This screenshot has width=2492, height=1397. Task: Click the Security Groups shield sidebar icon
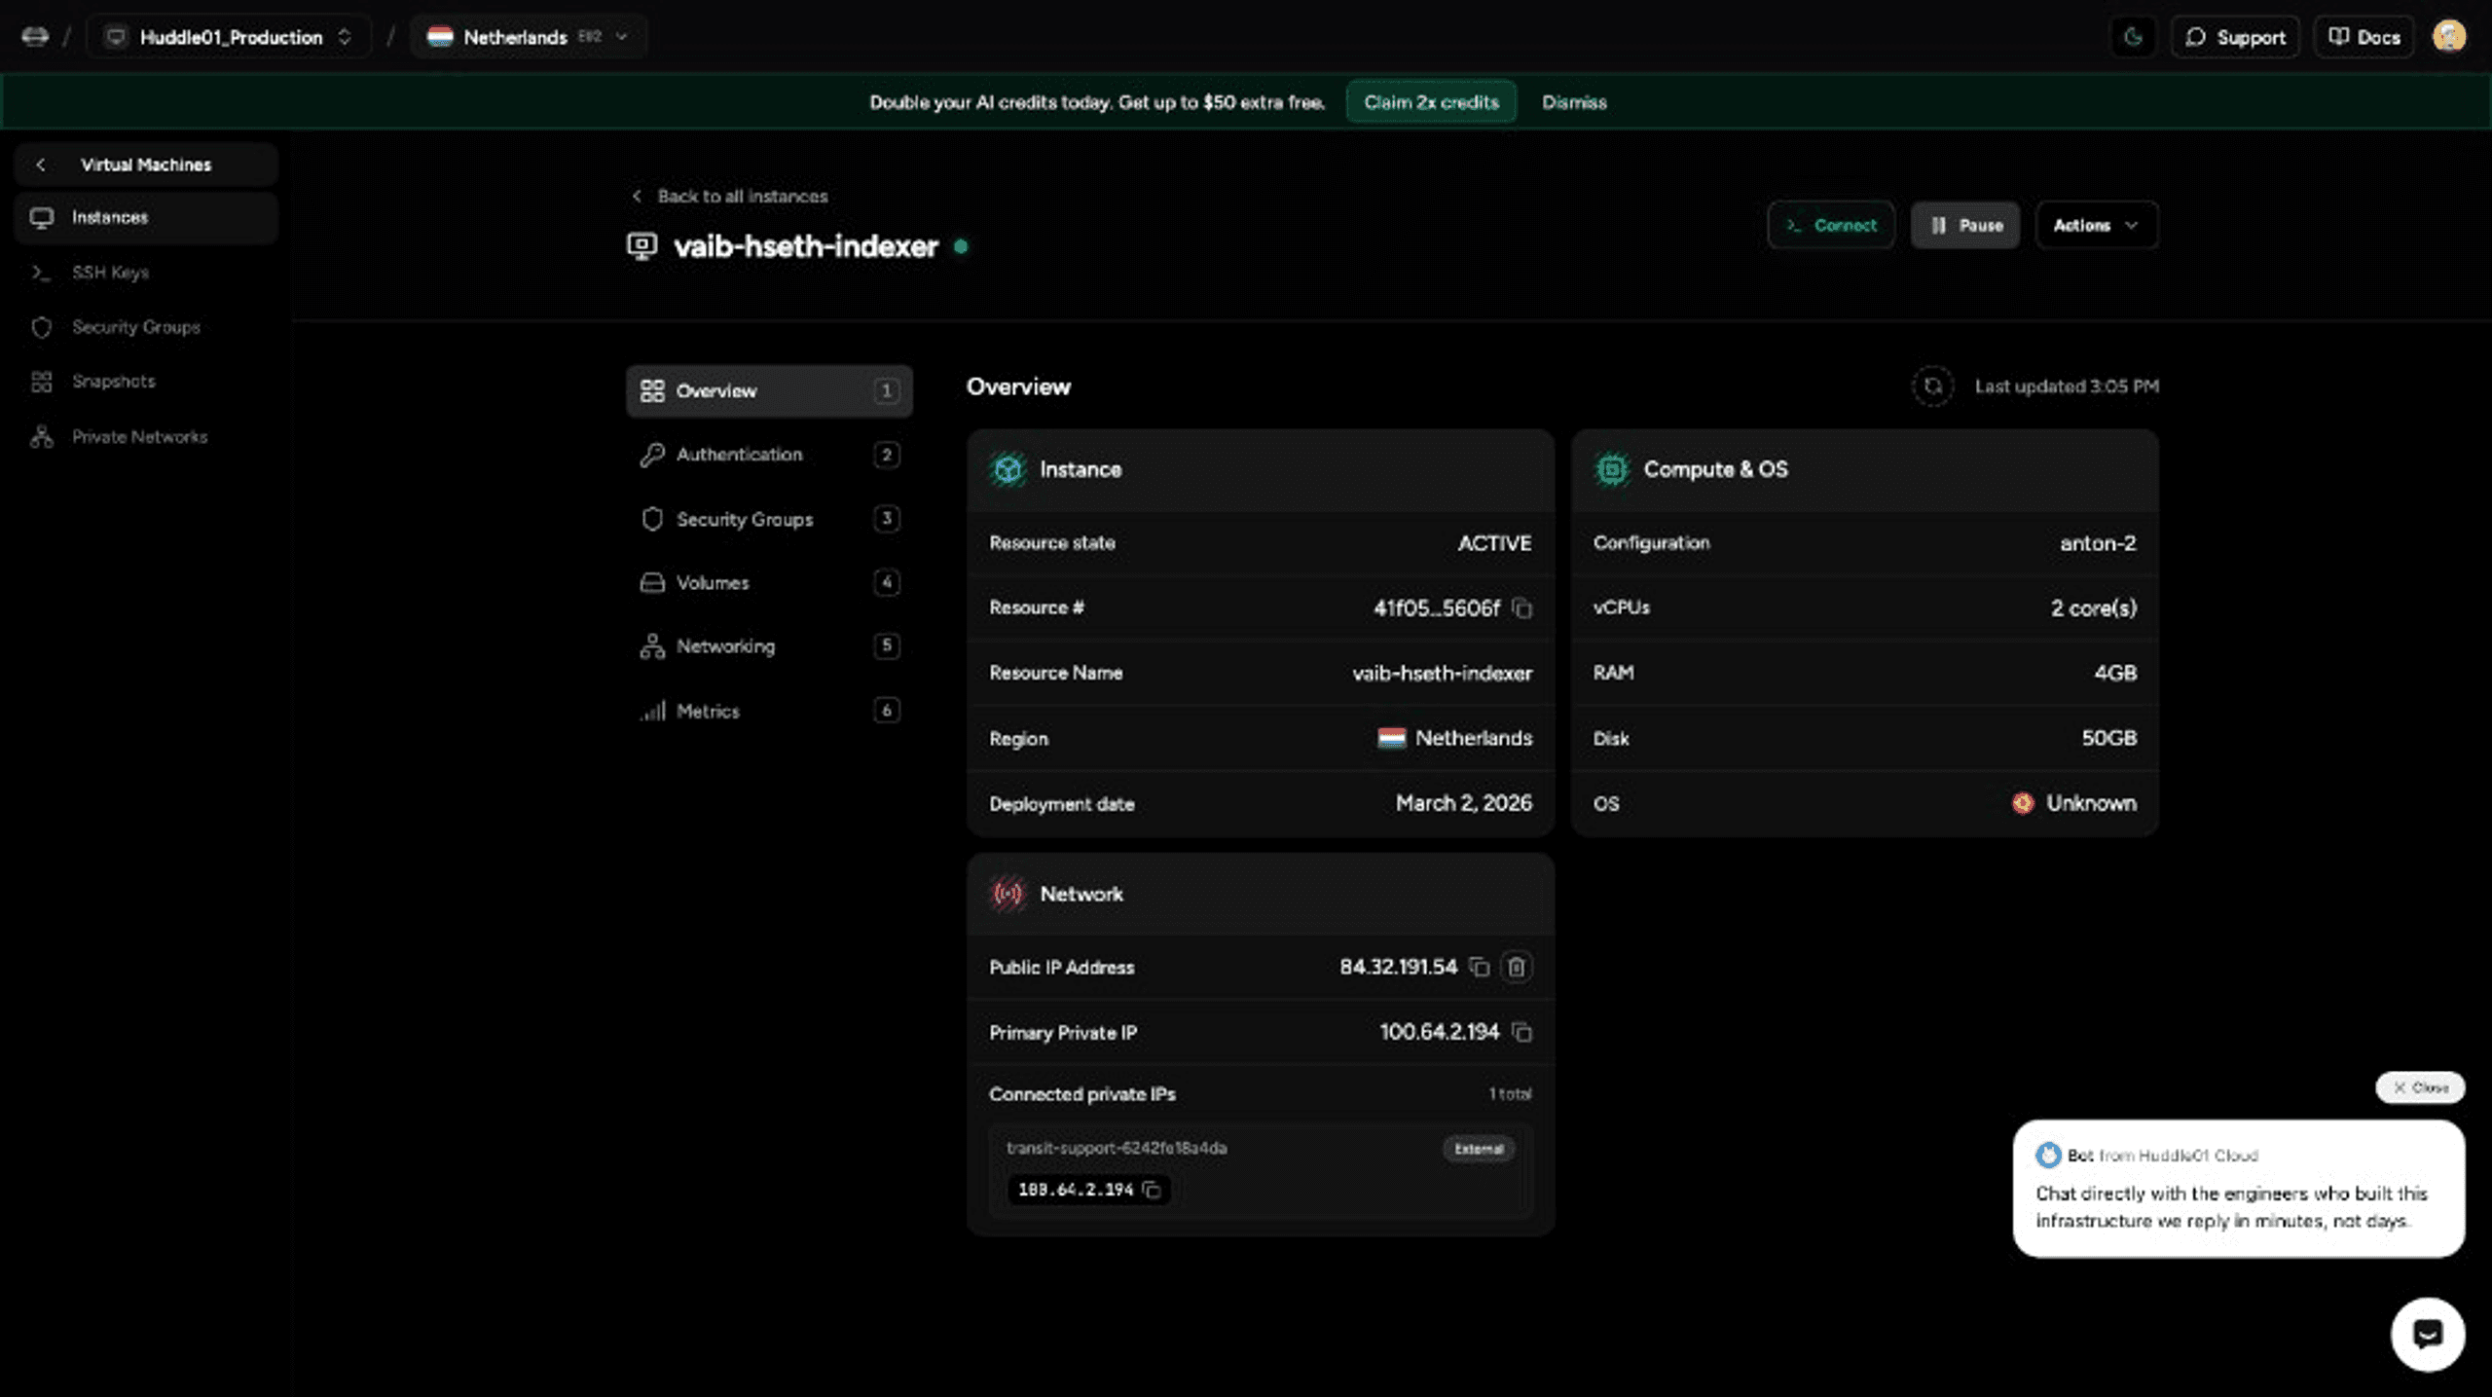point(41,327)
